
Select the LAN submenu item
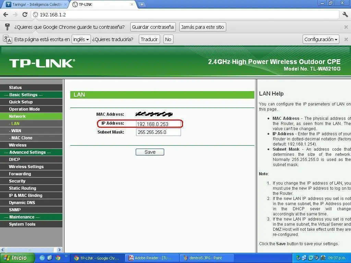[x=31, y=123]
